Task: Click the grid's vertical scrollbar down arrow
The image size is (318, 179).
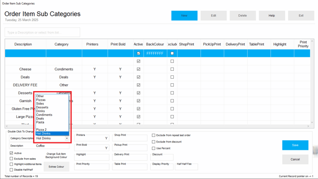Action: tap(312, 123)
